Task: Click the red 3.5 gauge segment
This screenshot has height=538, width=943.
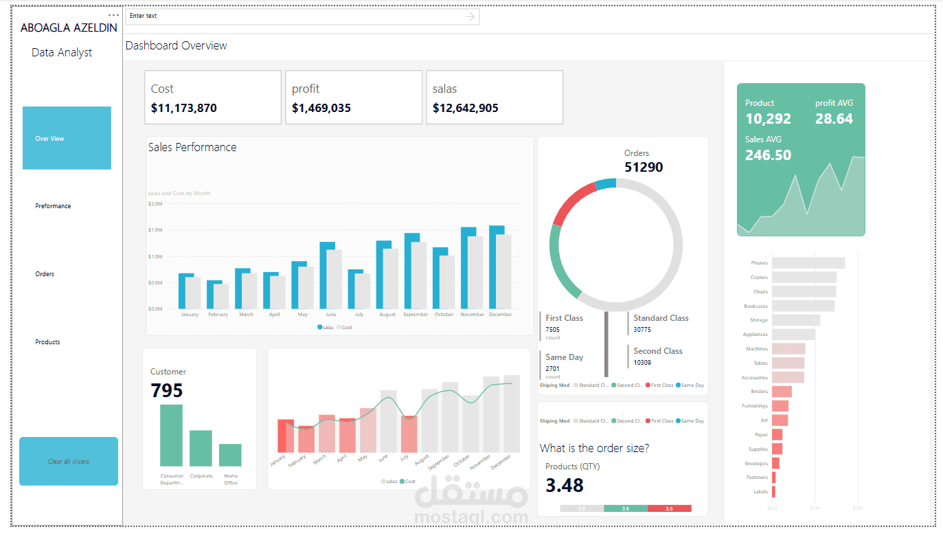Action: 669,508
